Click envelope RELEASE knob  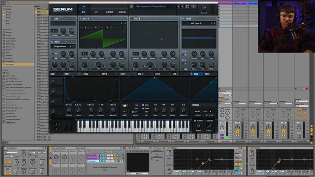pyautogui.click(x=113, y=110)
